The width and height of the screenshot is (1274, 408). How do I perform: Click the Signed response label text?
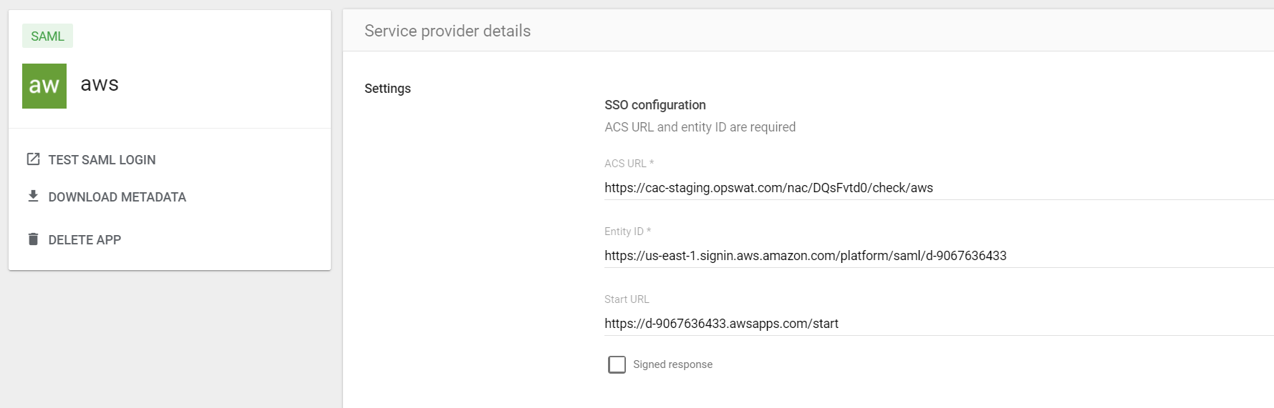(672, 364)
